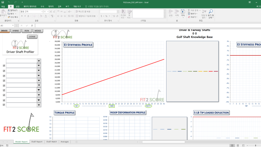The width and height of the screenshot is (261, 147).
Task: Toggle the first checkbox in the shaft list
Action: coord(4,66)
